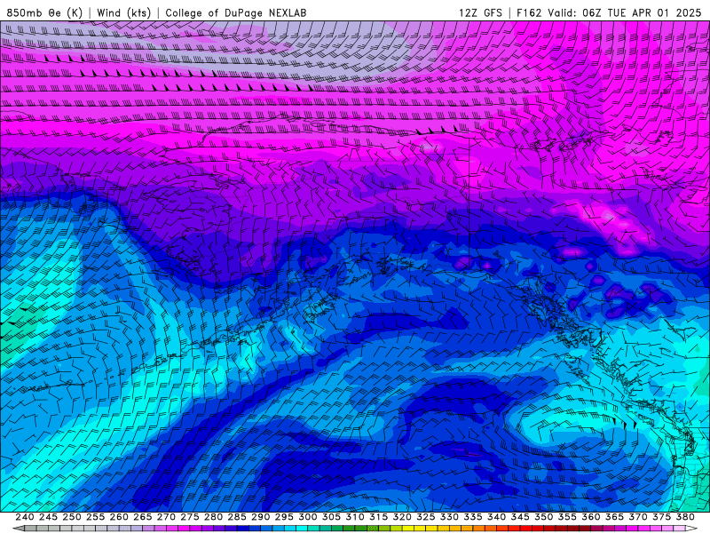This screenshot has width=710, height=533.
Task: Click the 375 value on the color scale
Action: click(661, 517)
